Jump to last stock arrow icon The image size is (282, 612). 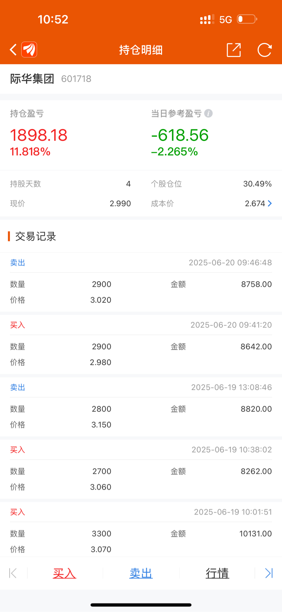[269, 573]
